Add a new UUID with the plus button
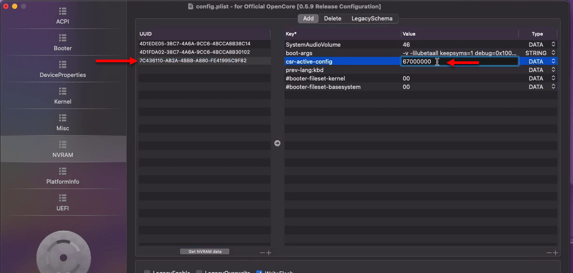573x273 pixels. click(x=268, y=253)
